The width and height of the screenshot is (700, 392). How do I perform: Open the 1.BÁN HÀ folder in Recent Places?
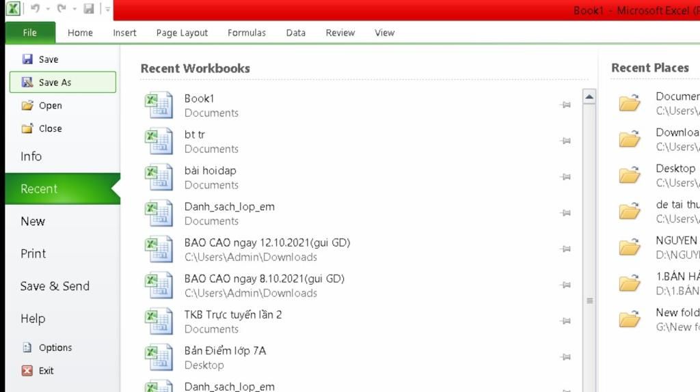tap(656, 283)
